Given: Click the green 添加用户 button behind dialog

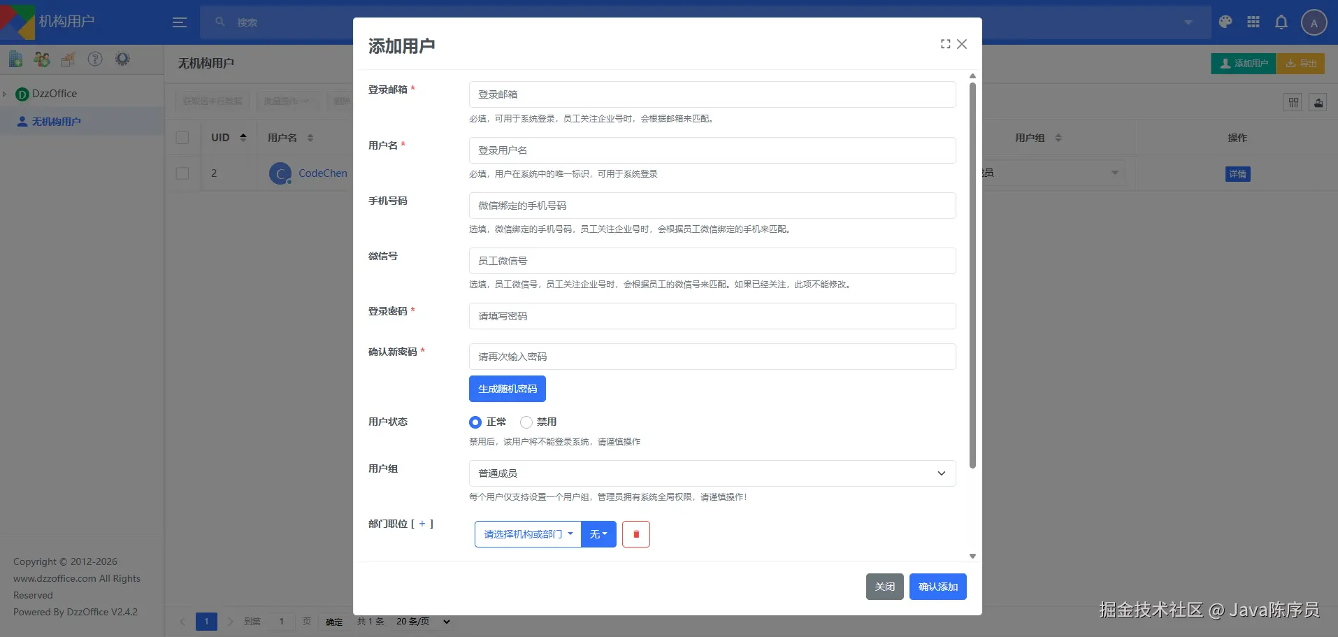Looking at the screenshot, I should [1244, 64].
